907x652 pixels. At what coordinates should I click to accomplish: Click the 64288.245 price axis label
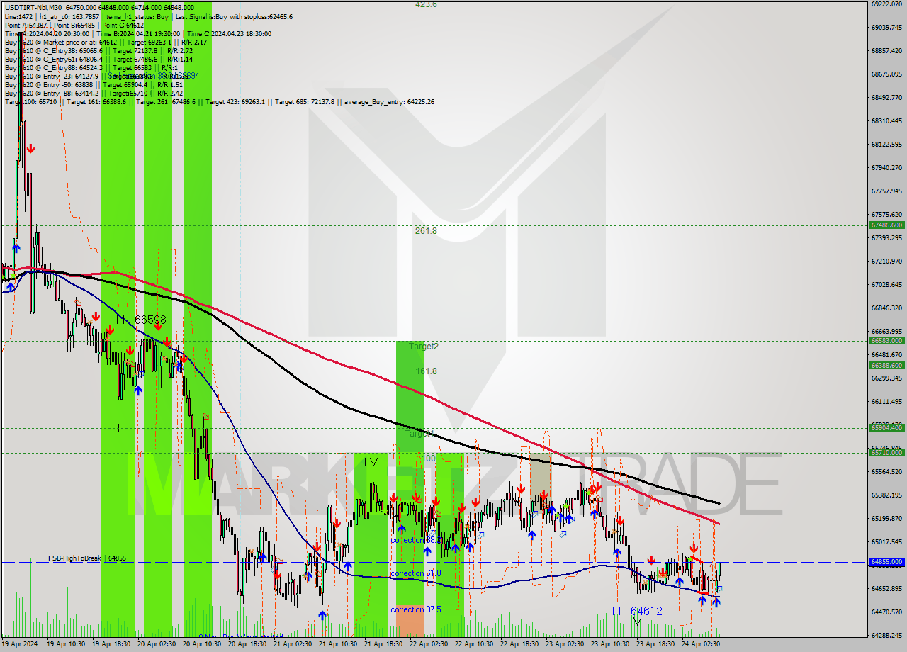tap(888, 635)
